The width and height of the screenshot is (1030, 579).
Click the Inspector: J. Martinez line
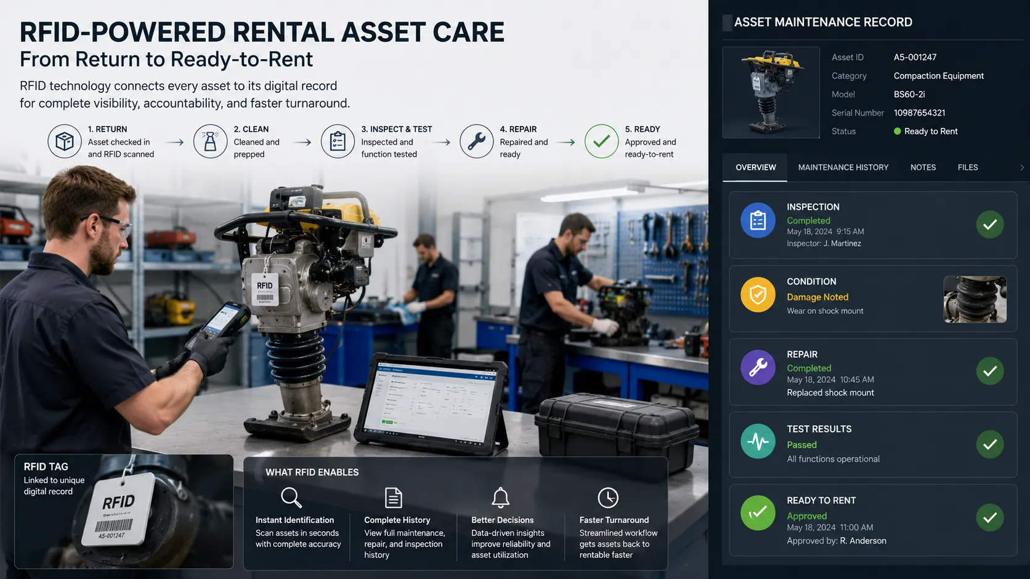[x=824, y=244]
